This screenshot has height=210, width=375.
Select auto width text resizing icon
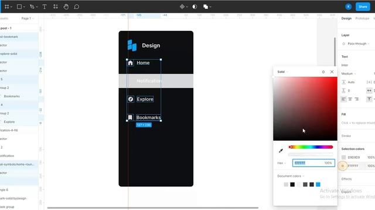369,90
